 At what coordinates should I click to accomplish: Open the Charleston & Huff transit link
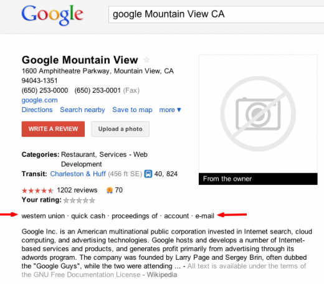78,174
